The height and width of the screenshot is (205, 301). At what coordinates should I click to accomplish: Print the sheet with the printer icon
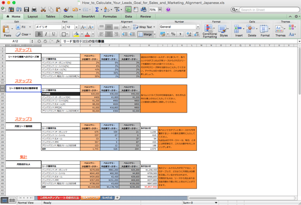(34, 10)
